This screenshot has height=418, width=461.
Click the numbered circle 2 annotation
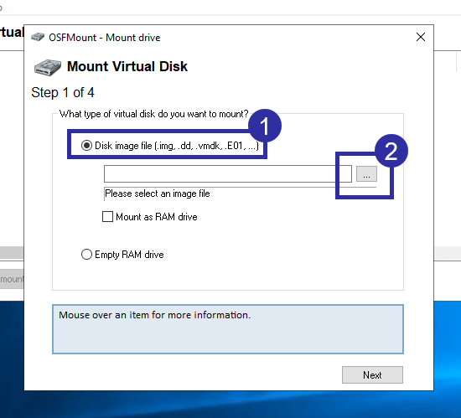click(391, 151)
